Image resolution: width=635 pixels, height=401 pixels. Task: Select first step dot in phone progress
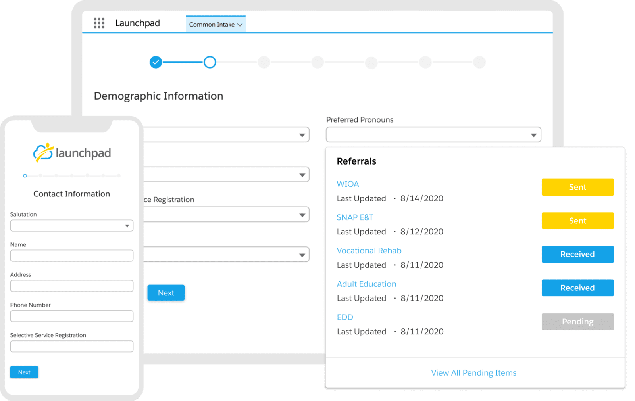coord(25,175)
